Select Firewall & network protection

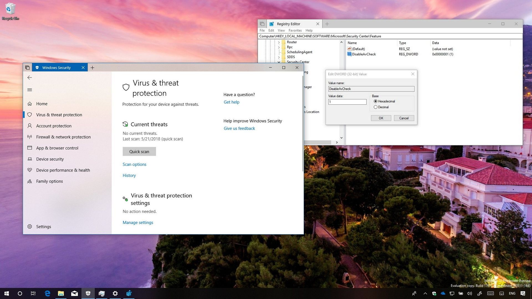tap(63, 137)
